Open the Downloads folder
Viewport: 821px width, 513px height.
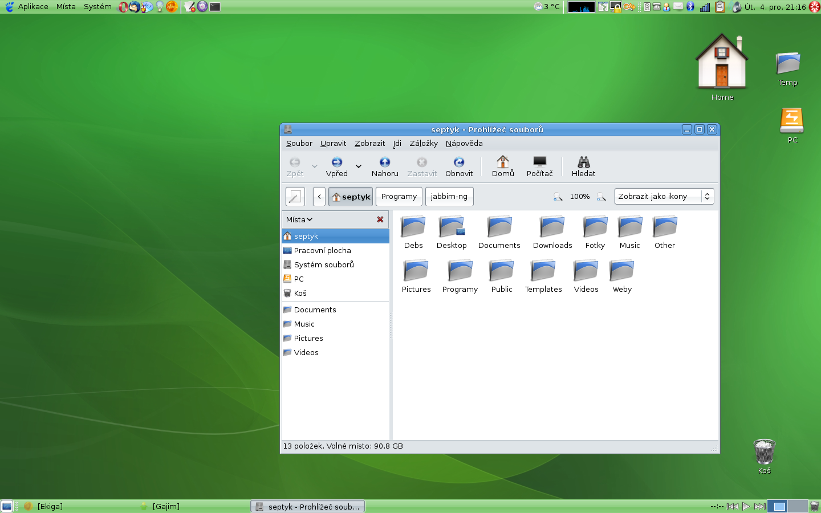click(552, 233)
